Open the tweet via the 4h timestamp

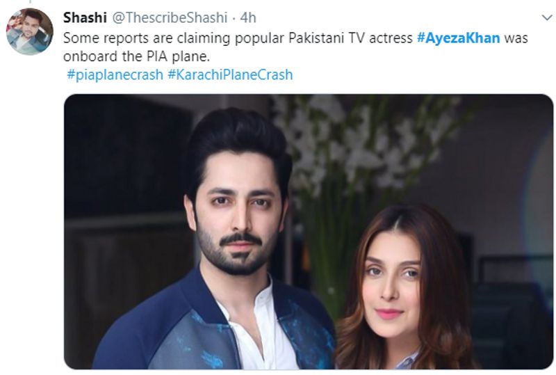(x=248, y=17)
